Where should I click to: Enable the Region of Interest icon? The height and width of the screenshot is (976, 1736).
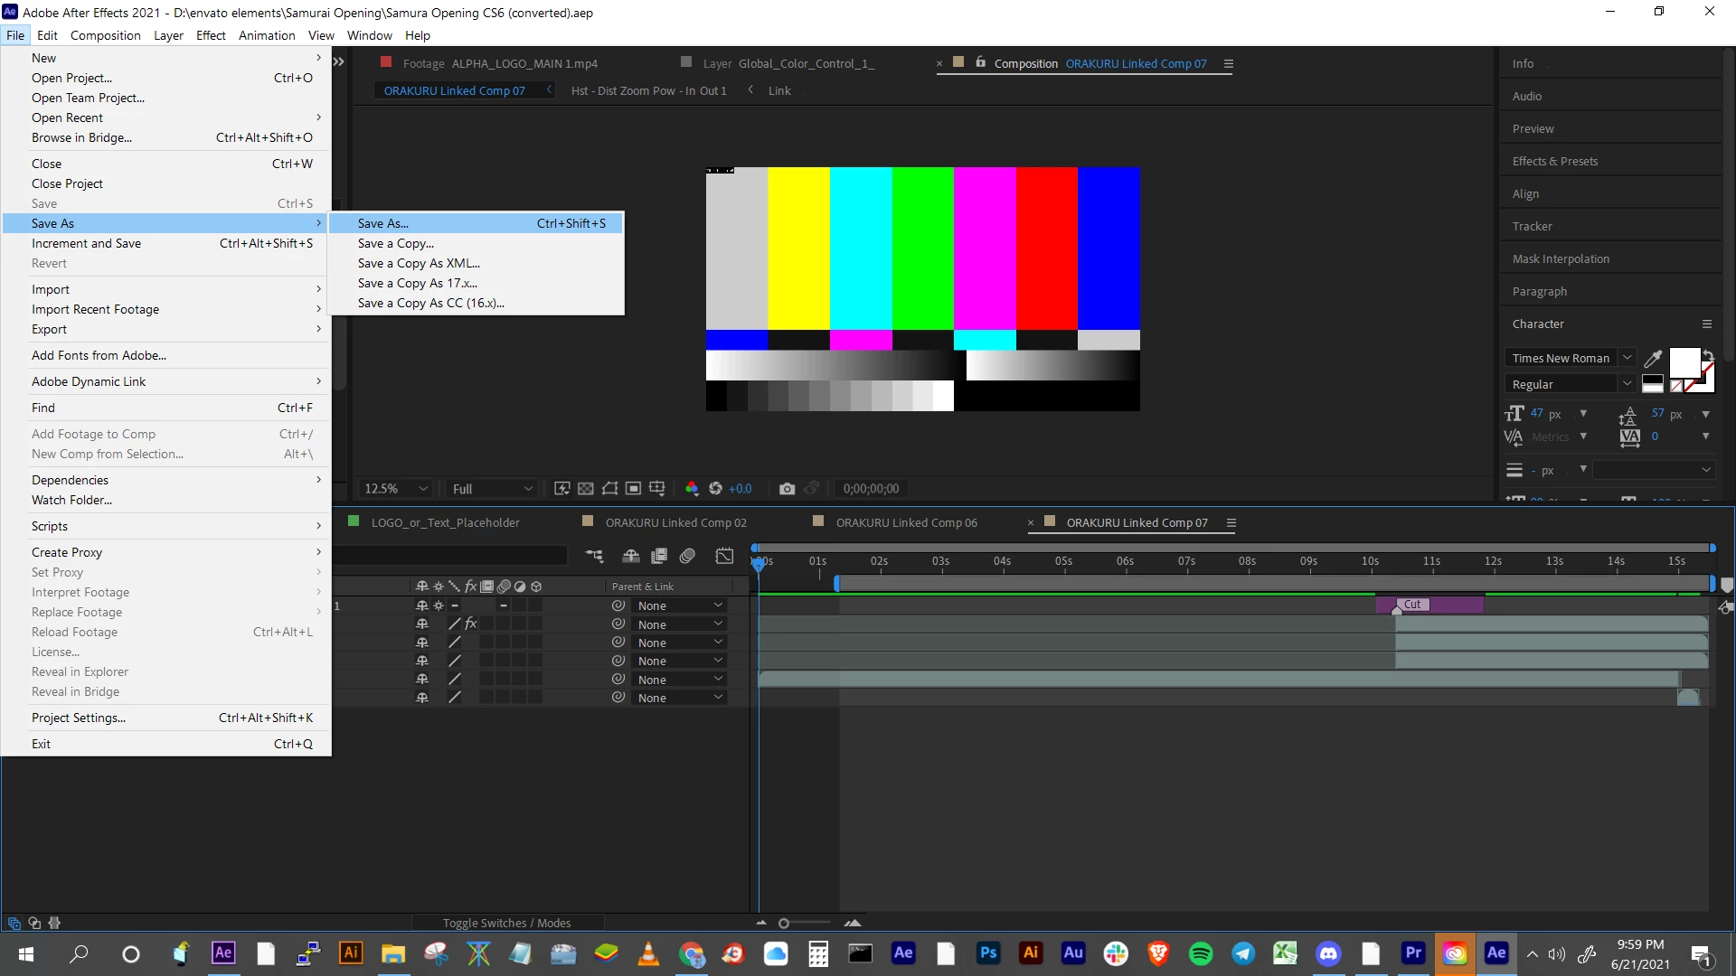coord(634,489)
